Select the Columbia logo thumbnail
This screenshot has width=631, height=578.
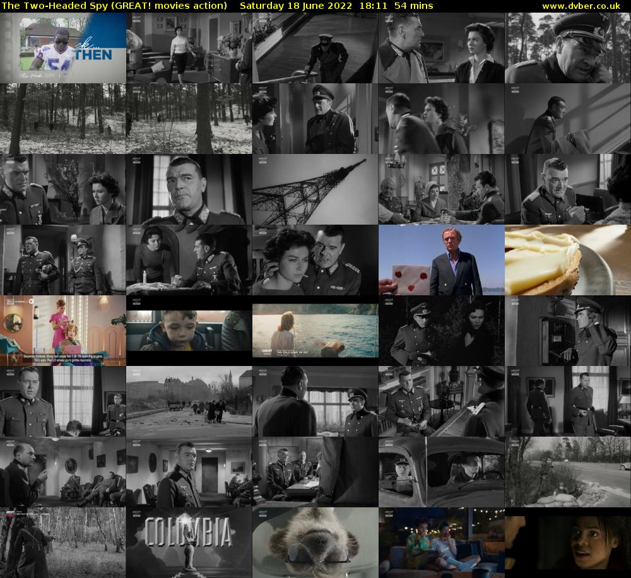click(189, 543)
